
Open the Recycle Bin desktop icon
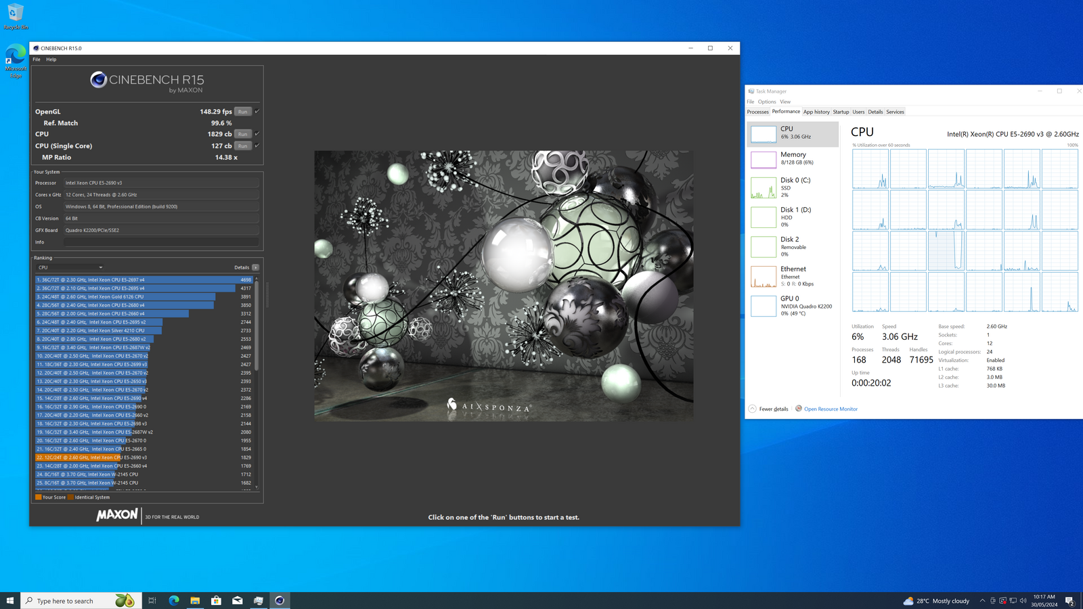click(x=16, y=17)
